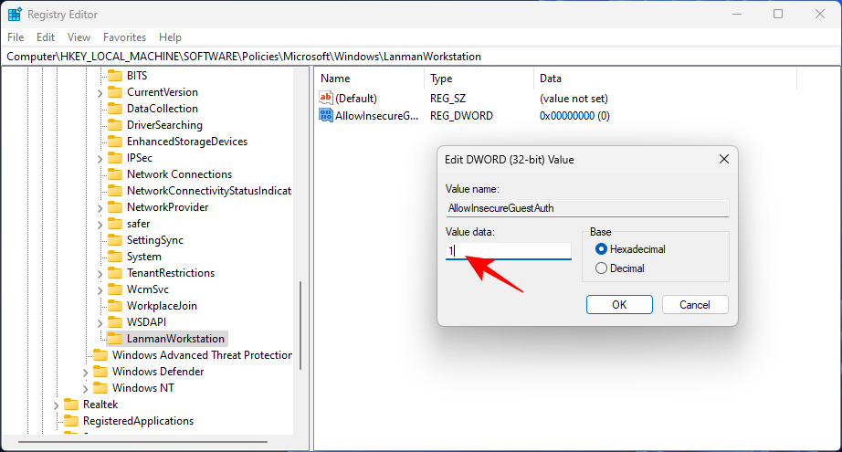842x452 pixels.
Task: Click the DataCollection folder icon
Action: point(115,109)
